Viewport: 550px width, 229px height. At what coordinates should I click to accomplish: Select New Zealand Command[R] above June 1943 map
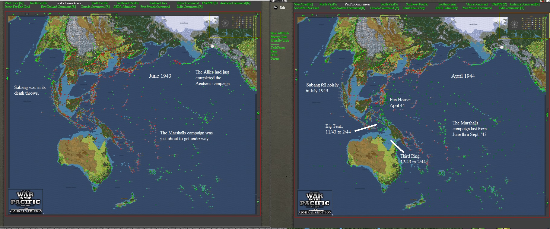(58, 7)
